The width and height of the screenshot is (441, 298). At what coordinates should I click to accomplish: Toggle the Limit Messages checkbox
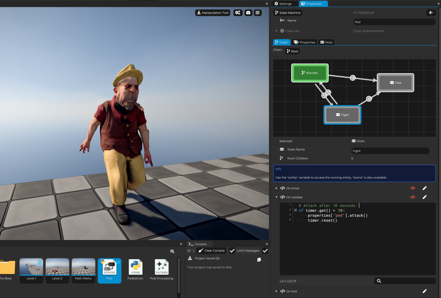pos(232,250)
